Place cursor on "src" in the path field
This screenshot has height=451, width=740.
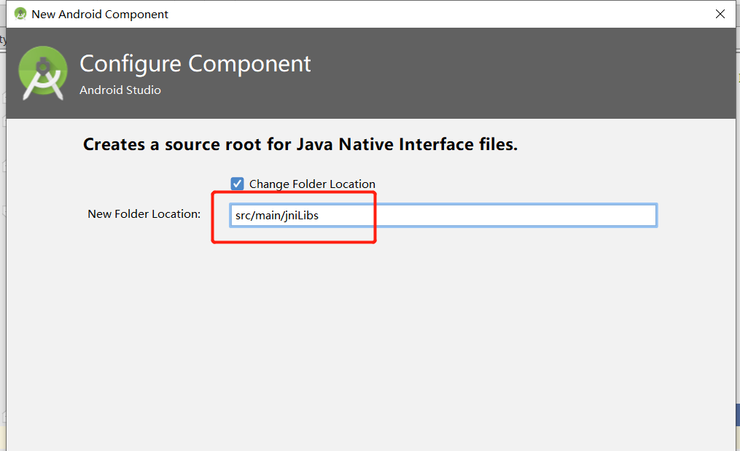pos(244,216)
